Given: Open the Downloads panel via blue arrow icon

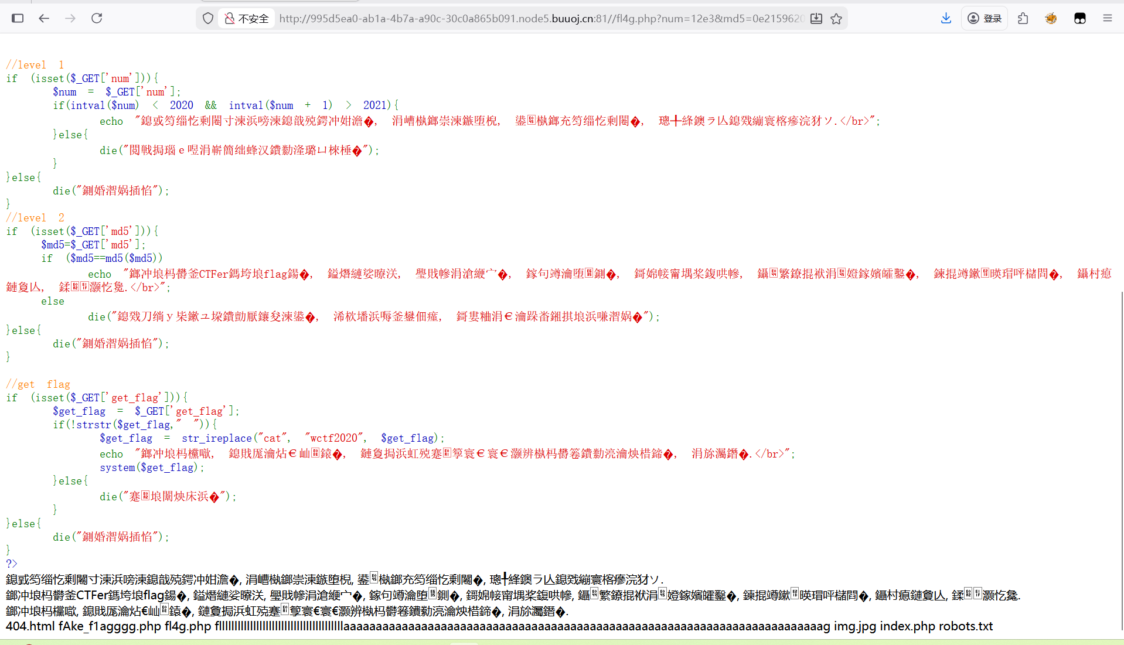Looking at the screenshot, I should 945,18.
